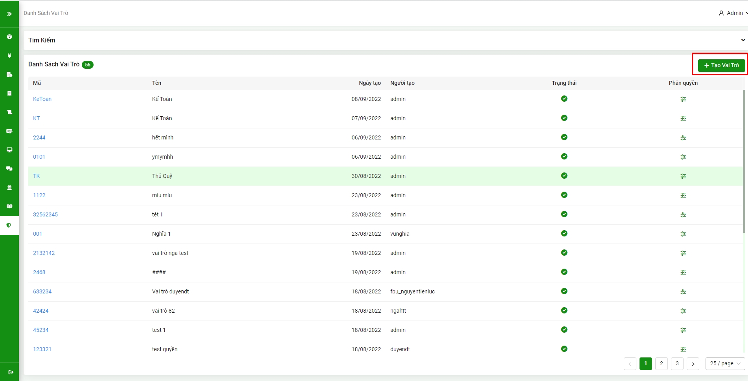
Task: Expand the sidebar with double-chevron icon
Action: pyautogui.click(x=9, y=14)
